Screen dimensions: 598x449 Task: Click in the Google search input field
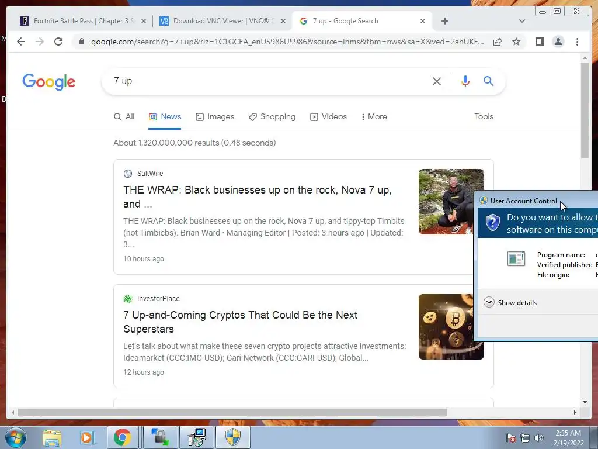pyautogui.click(x=267, y=81)
